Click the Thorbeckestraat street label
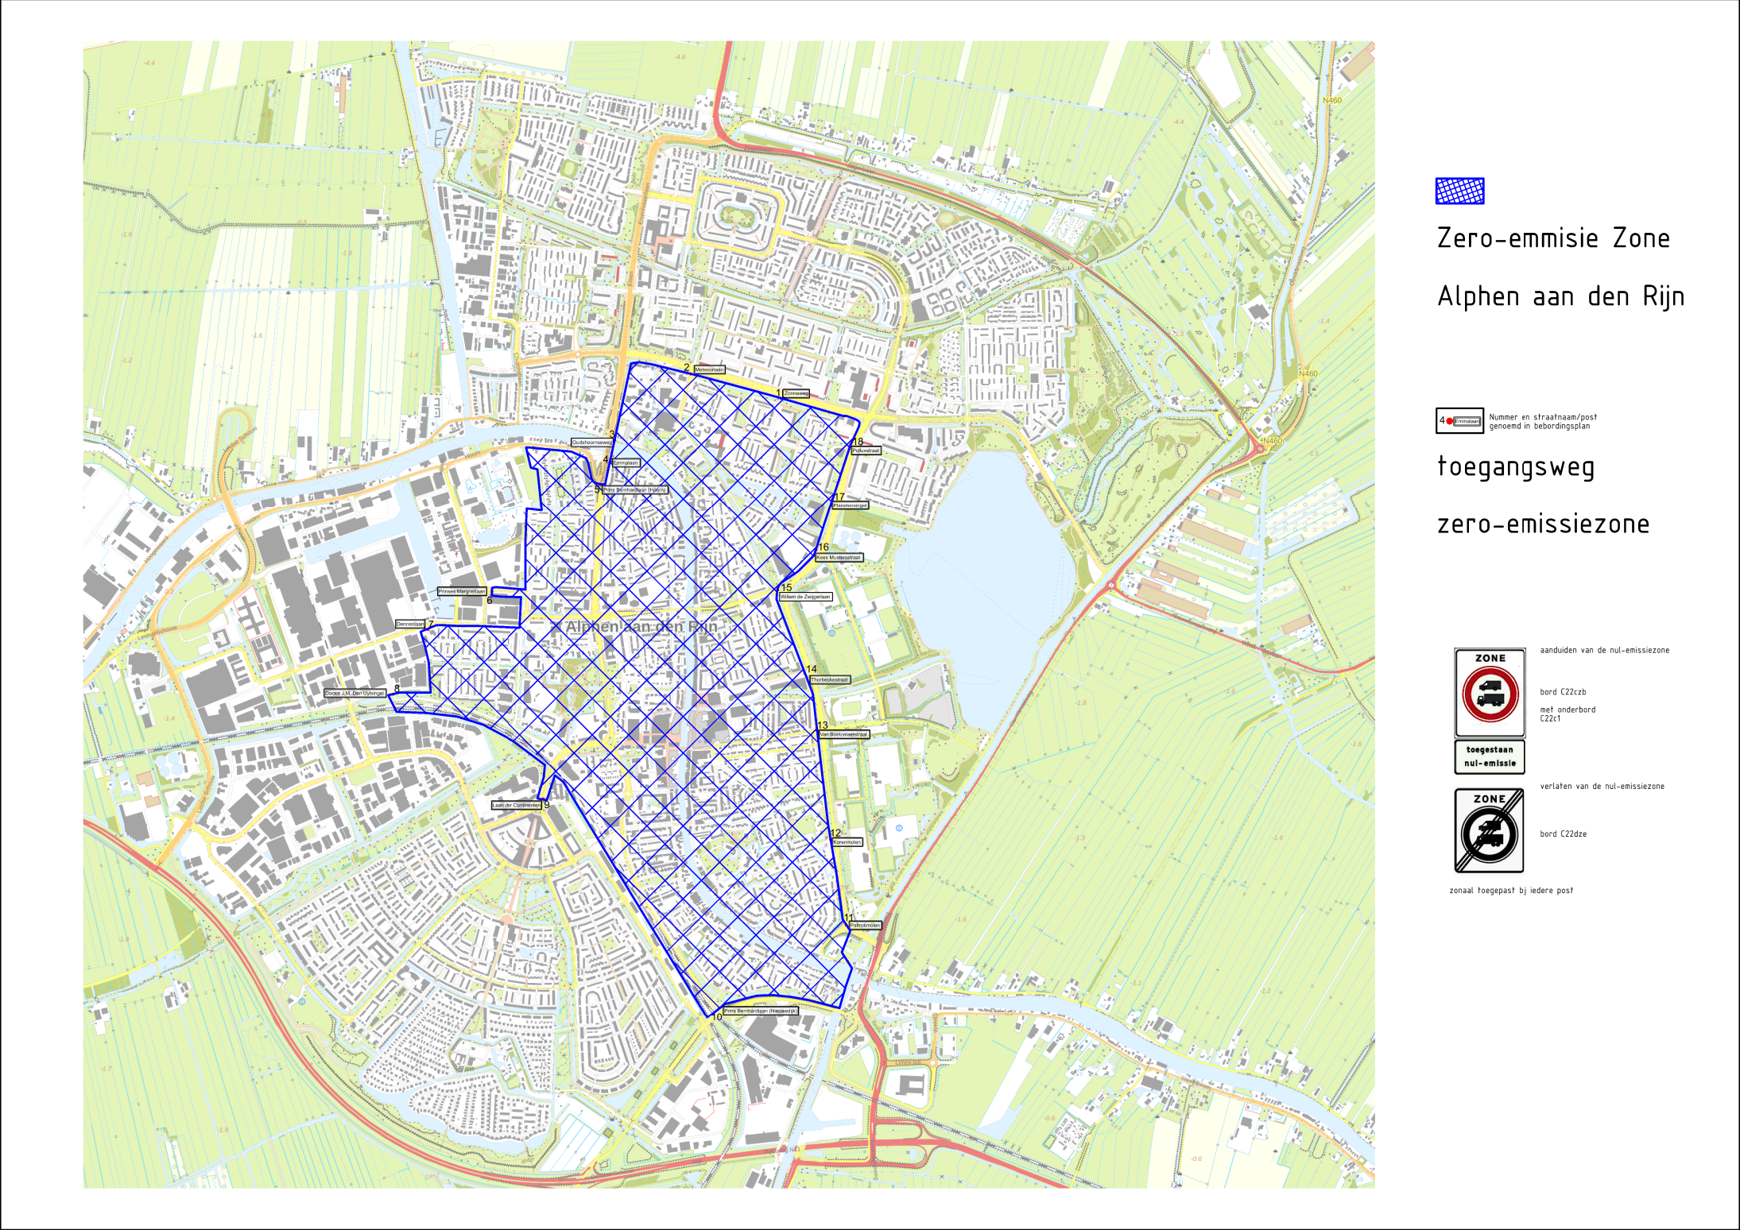The width and height of the screenshot is (1740, 1230). point(830,679)
